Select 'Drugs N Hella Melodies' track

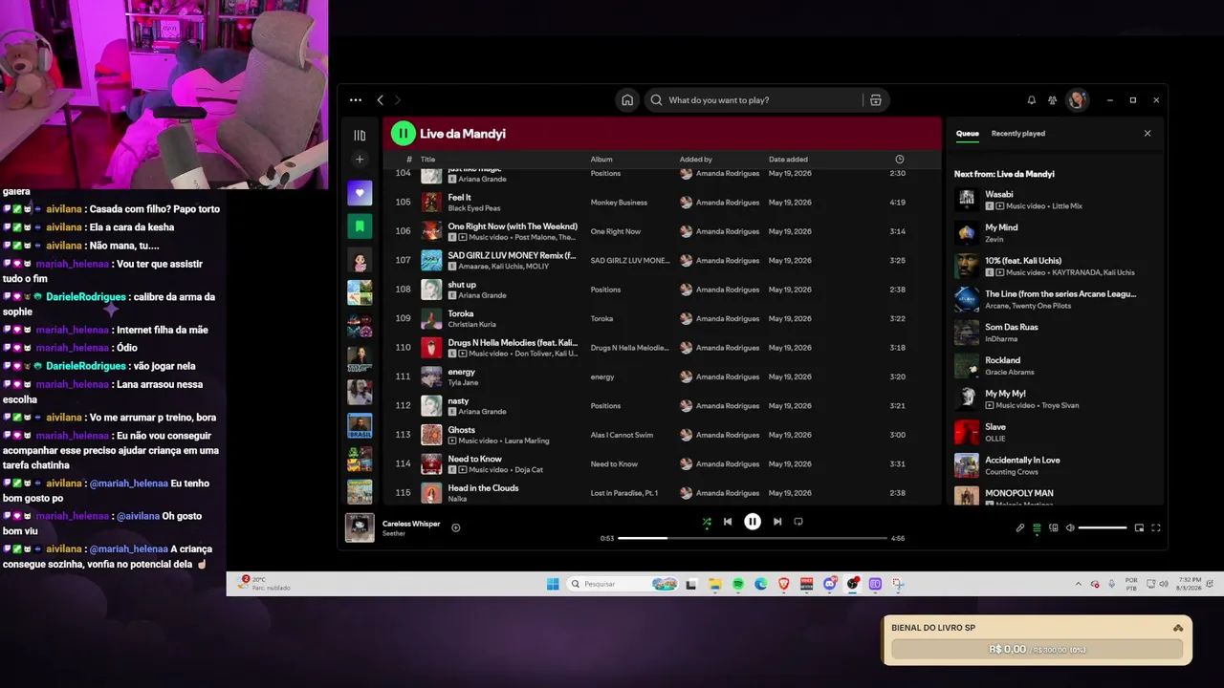(x=513, y=342)
